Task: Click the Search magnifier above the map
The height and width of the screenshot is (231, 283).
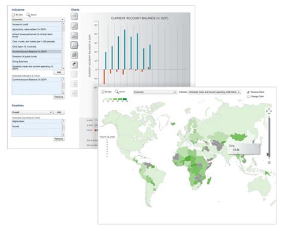Action: point(117,92)
